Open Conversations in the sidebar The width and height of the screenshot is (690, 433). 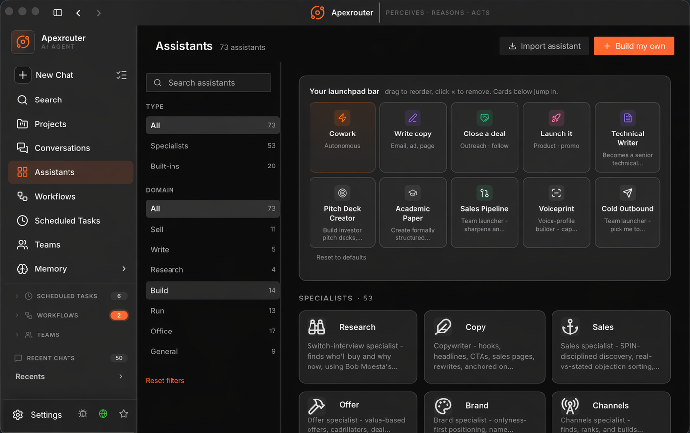click(70, 148)
